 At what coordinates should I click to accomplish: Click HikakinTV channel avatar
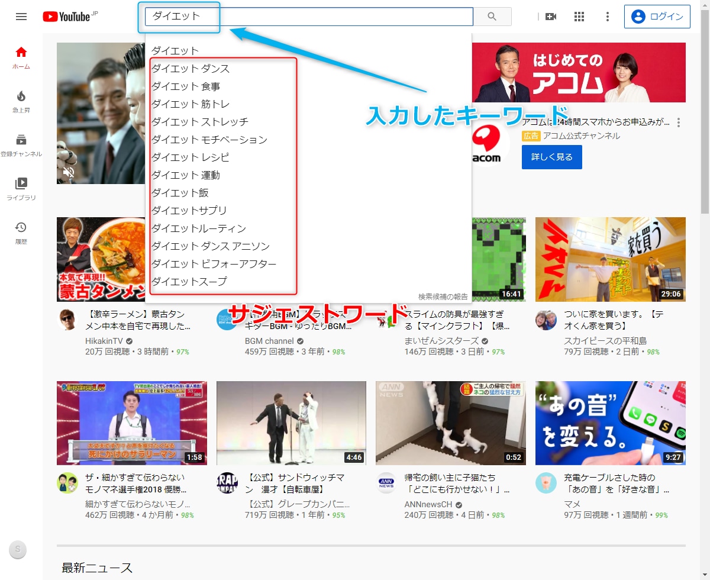click(x=67, y=320)
